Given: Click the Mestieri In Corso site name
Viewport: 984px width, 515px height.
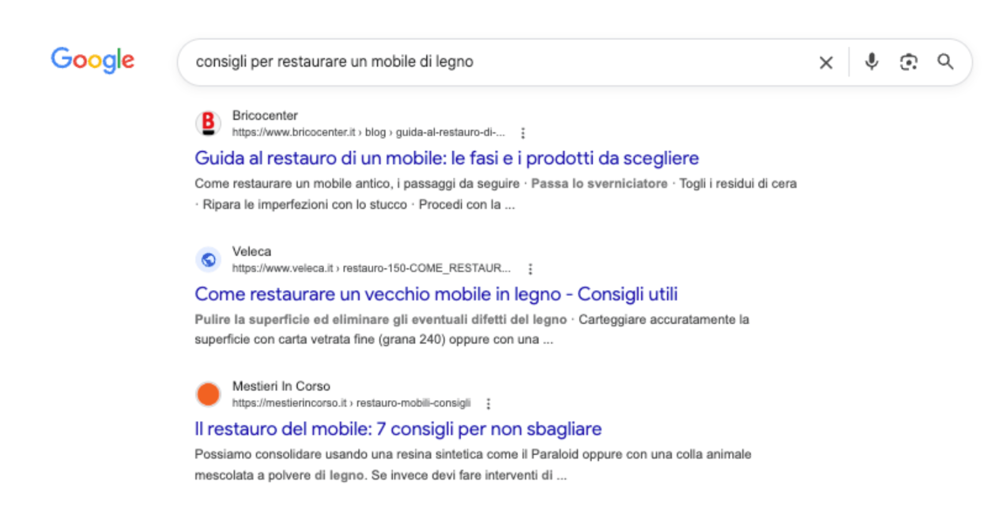Looking at the screenshot, I should click(281, 386).
